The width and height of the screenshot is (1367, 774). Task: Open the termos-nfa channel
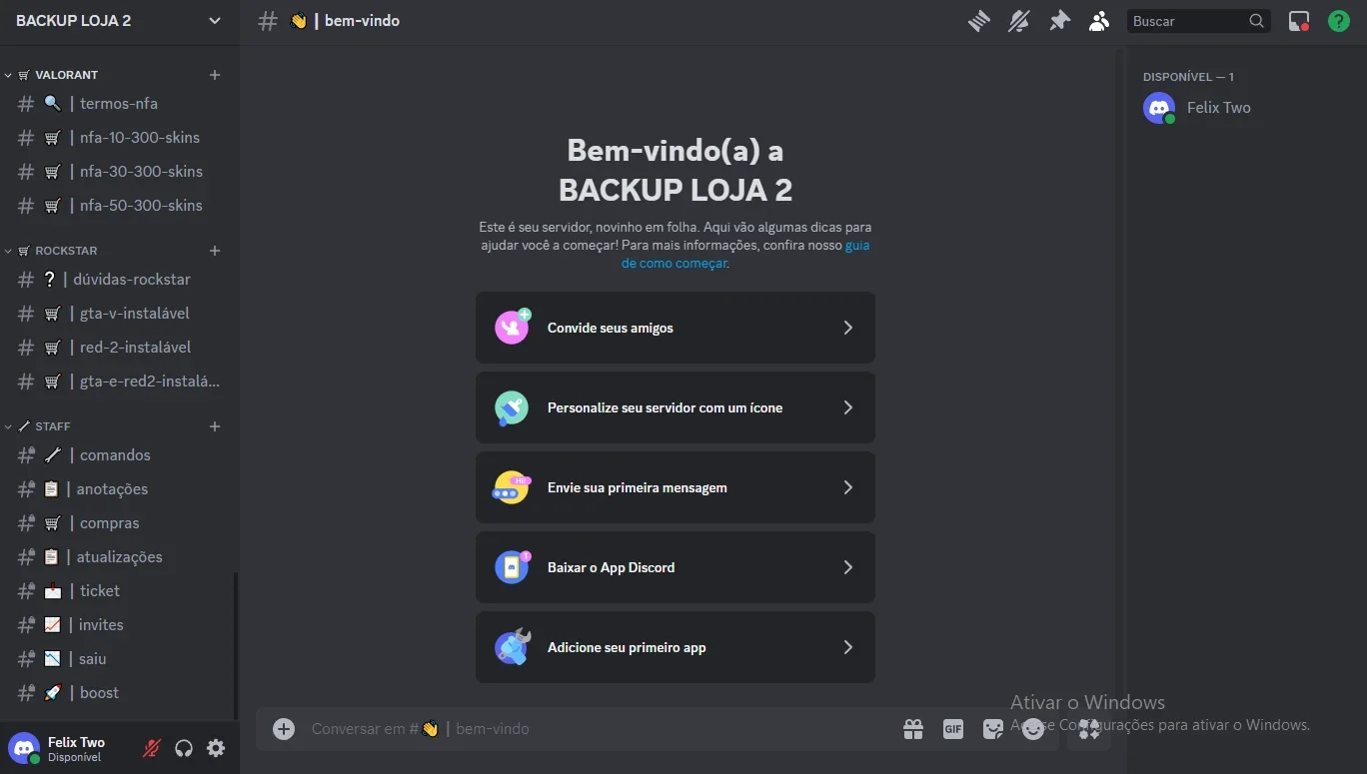point(120,104)
